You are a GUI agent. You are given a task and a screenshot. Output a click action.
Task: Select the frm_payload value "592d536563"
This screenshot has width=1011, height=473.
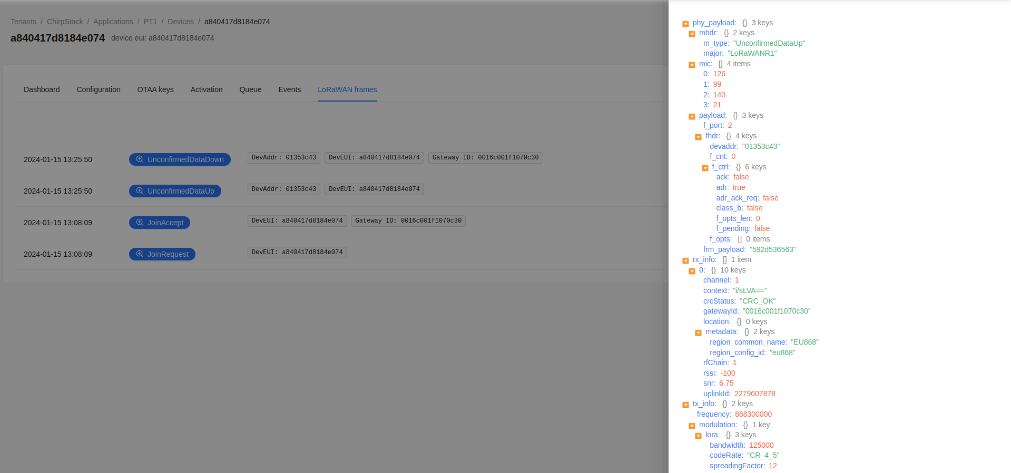(772, 249)
